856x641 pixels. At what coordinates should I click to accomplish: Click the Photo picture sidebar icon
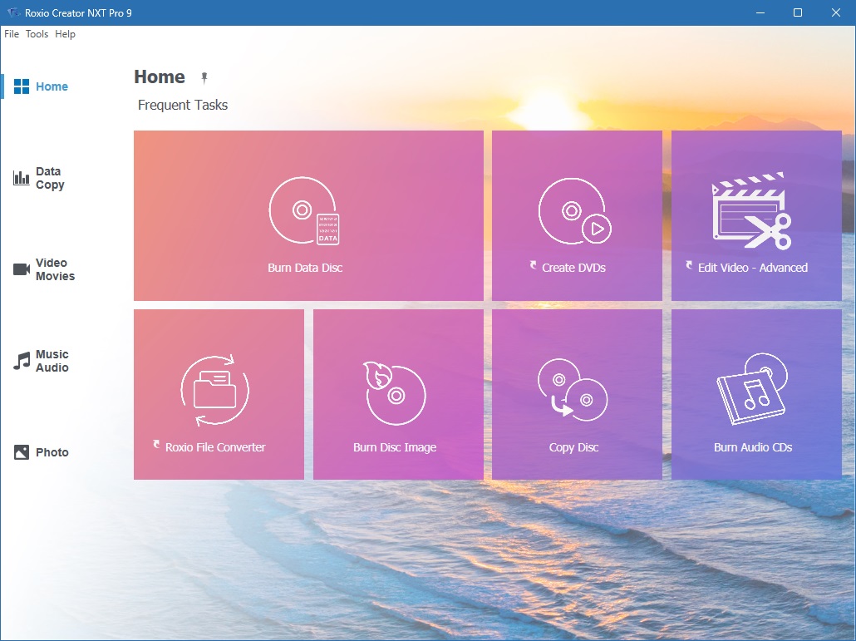click(22, 452)
